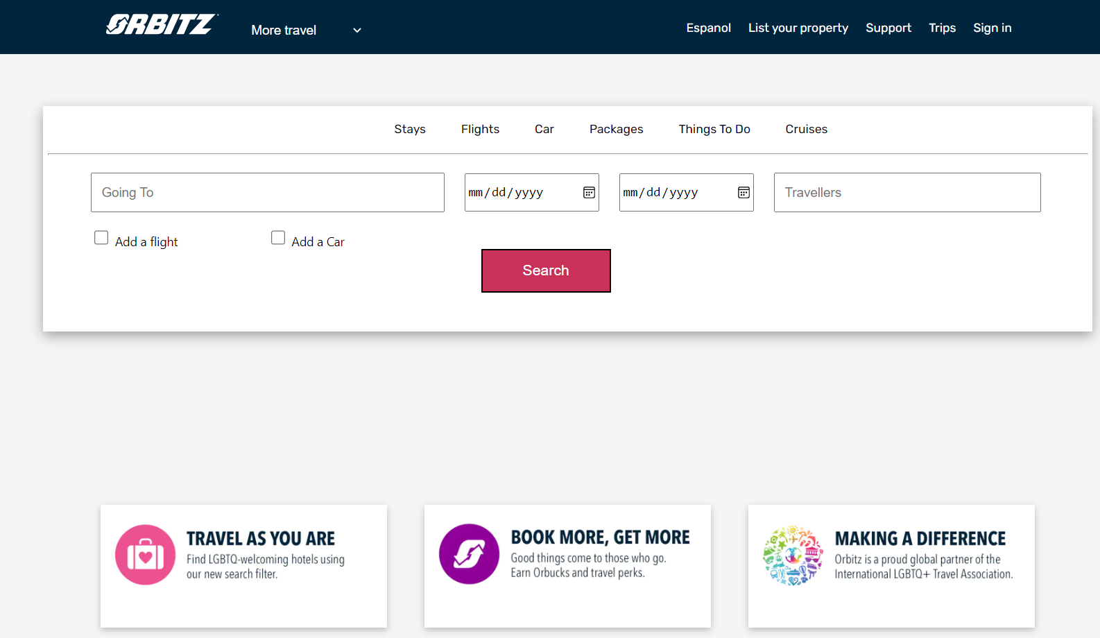Open the Things To Do tab
The width and height of the screenshot is (1100, 638).
(x=714, y=129)
